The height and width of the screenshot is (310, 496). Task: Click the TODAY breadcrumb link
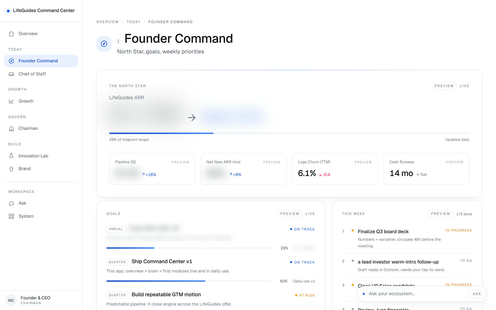[133, 22]
